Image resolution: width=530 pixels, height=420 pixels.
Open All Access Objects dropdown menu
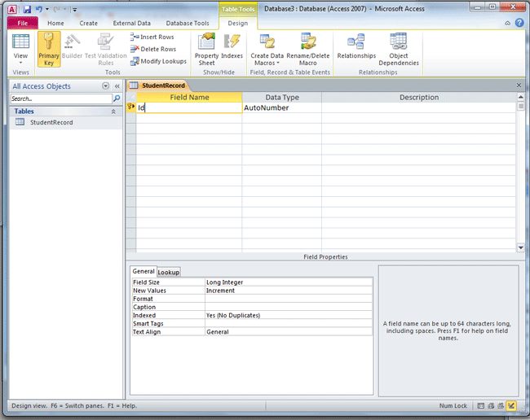tap(106, 86)
